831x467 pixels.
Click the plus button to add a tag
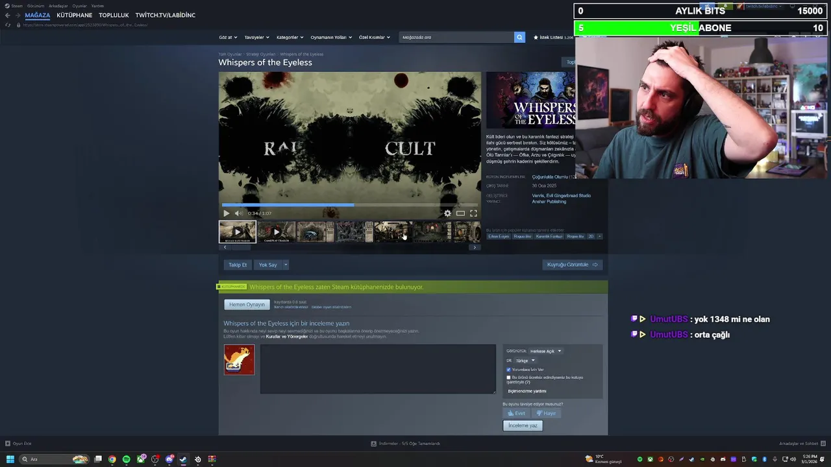tap(599, 236)
